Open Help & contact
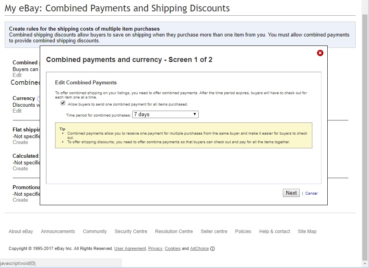 275,232
